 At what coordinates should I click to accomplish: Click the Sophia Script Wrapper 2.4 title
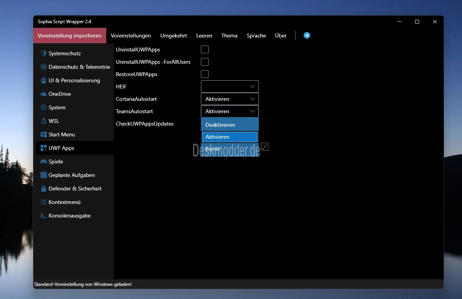coord(64,22)
